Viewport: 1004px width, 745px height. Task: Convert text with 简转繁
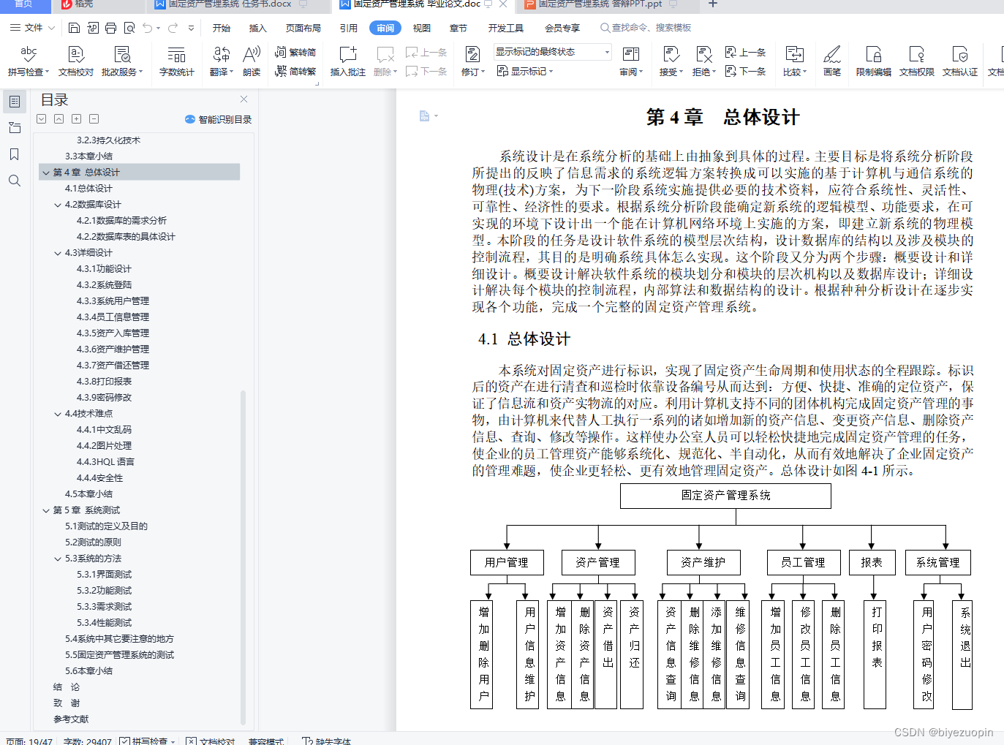coord(295,72)
